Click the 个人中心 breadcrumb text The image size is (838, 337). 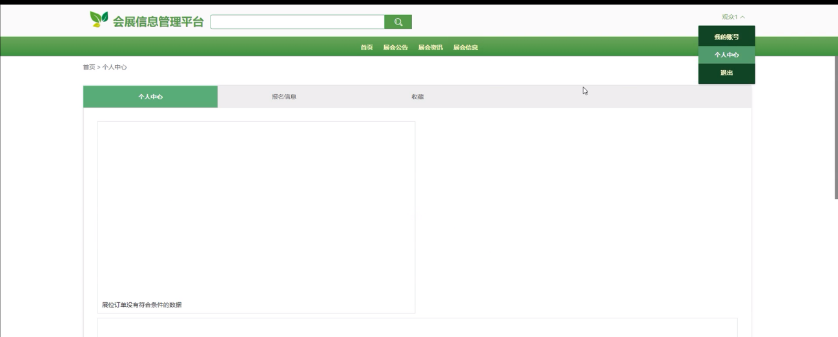coord(114,67)
